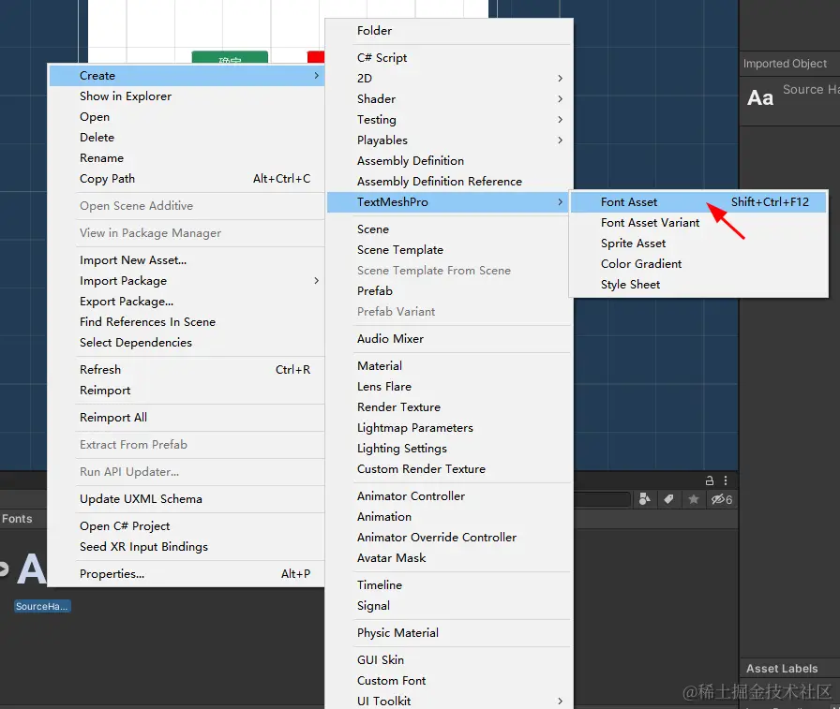Create an Audio Mixer
The height and width of the screenshot is (709, 840).
(449, 339)
